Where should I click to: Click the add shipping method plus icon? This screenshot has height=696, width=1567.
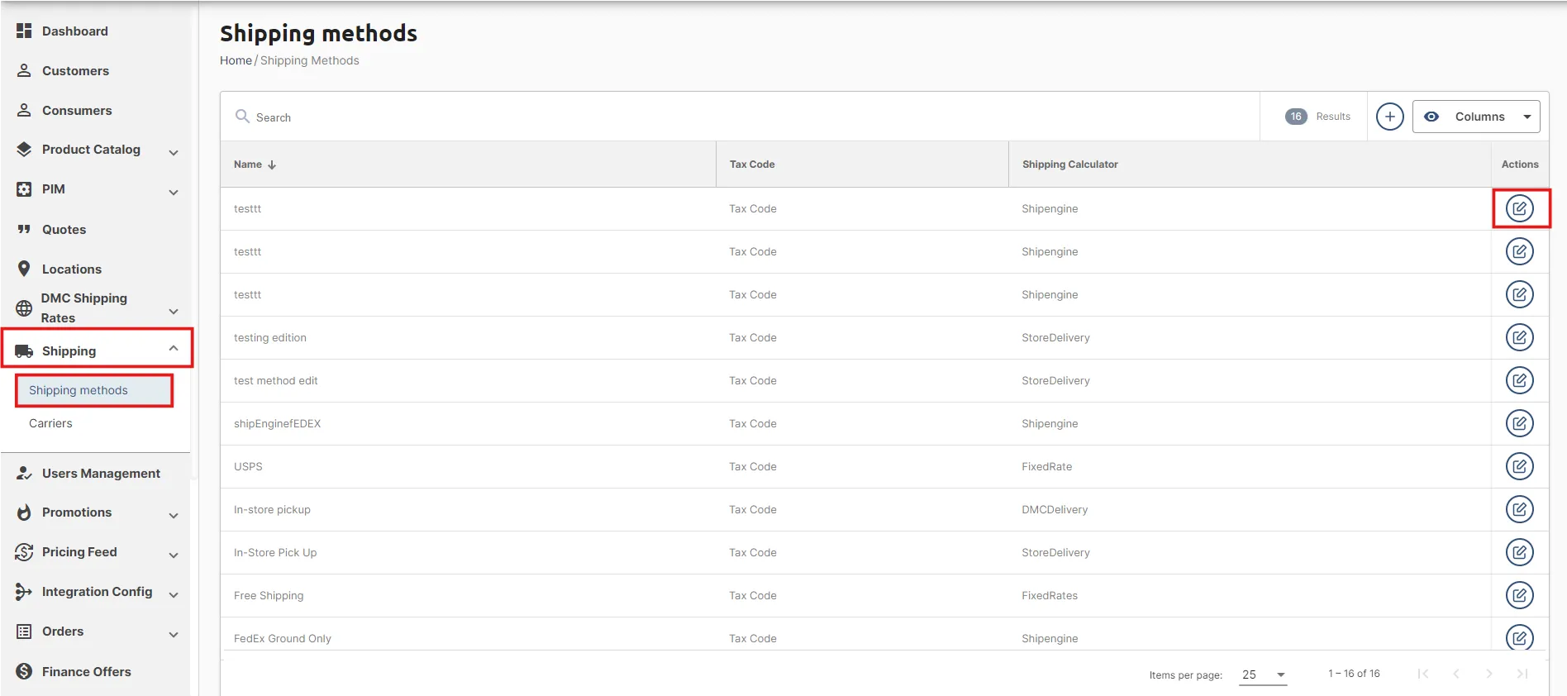(x=1389, y=117)
